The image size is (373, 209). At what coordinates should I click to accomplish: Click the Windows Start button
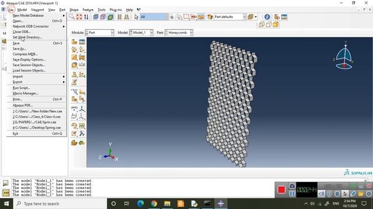(x=6, y=204)
